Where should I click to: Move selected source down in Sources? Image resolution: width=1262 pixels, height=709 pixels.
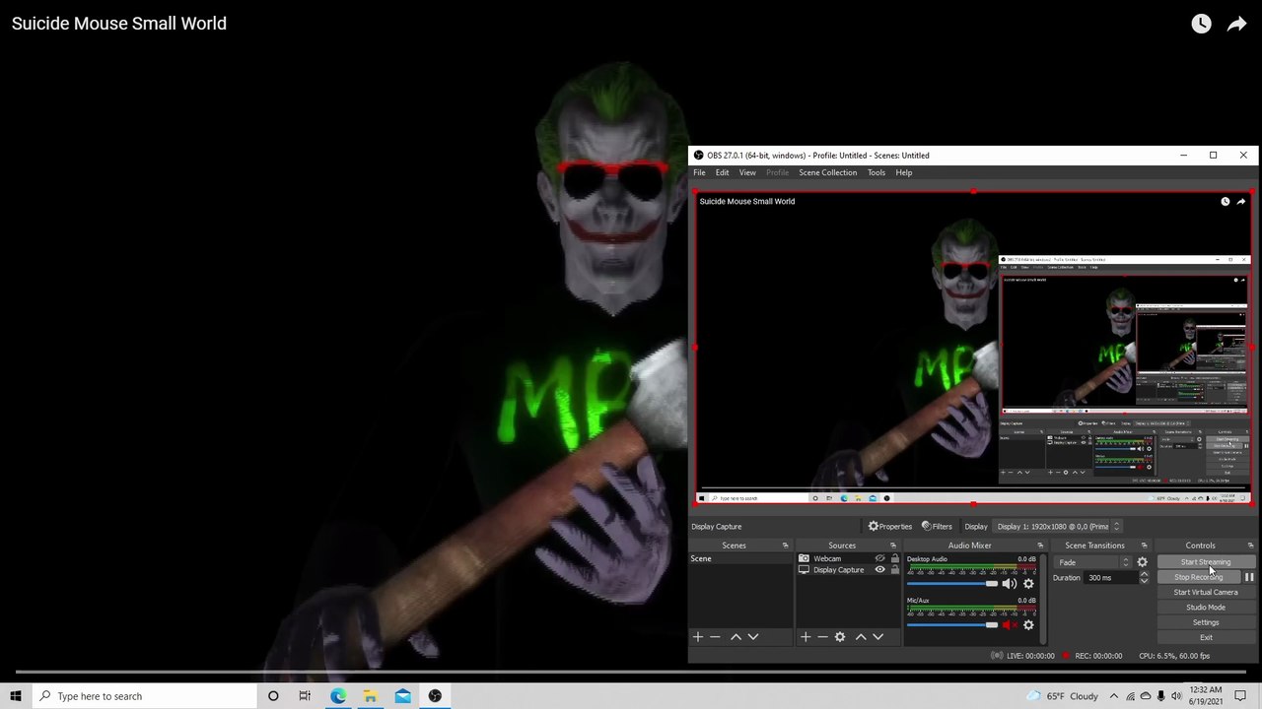878,637
